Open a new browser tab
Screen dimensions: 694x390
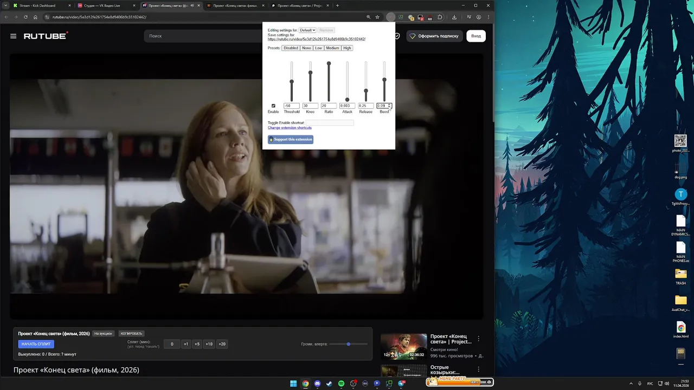[x=337, y=5]
